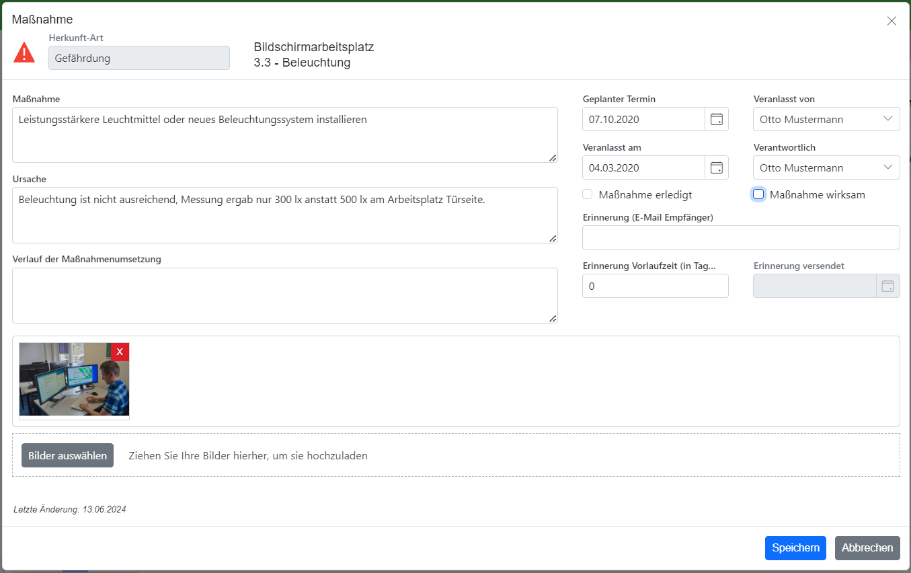Click calendar icon of Erinnerung versendet
The image size is (911, 573).
887,286
